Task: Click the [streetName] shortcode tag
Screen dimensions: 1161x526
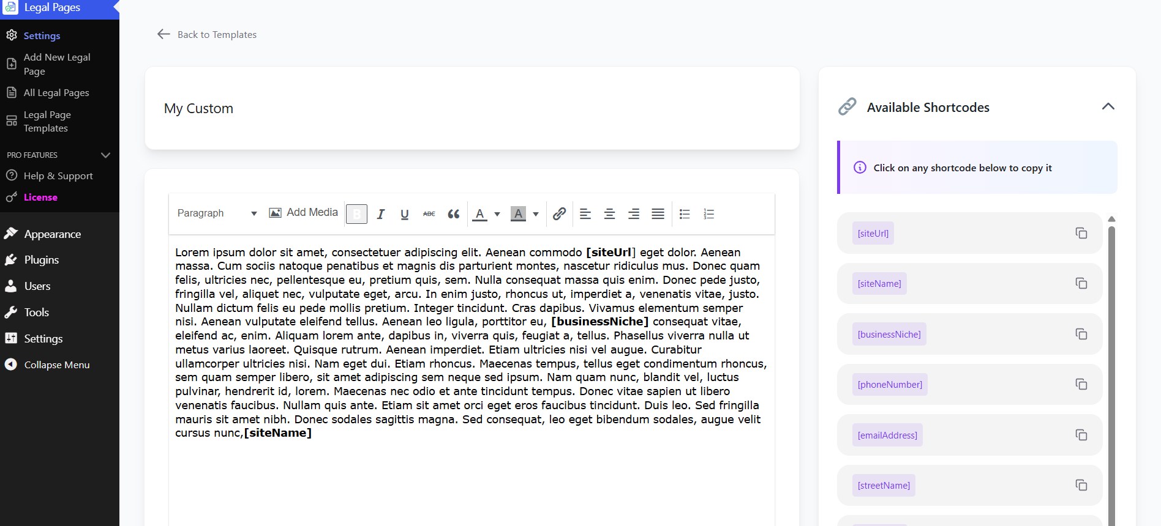Action: tap(884, 485)
